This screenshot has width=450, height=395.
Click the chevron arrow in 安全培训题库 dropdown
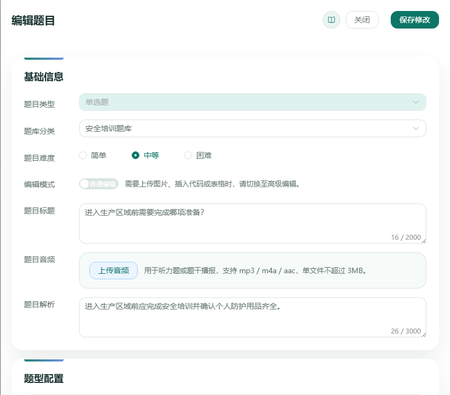pyautogui.click(x=415, y=128)
